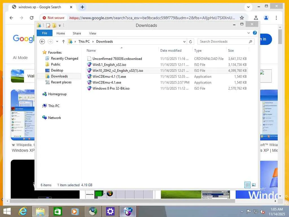Click the Explorer forward arrow
Image resolution: width=289 pixels, height=217 pixels.
50,42
